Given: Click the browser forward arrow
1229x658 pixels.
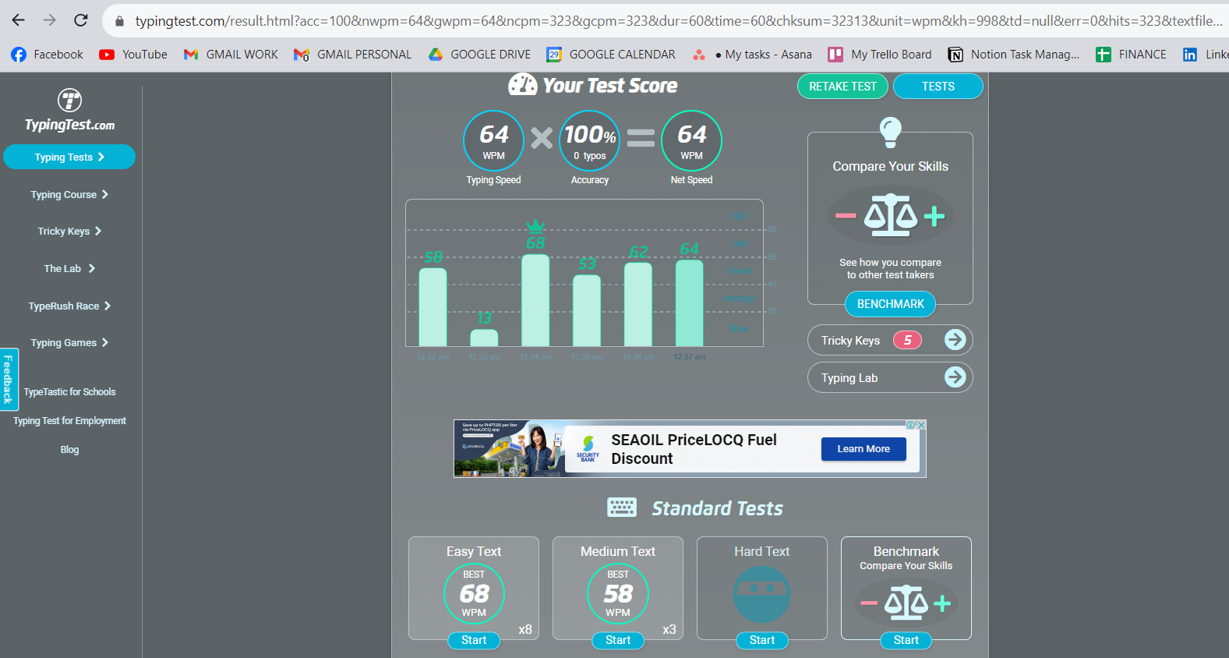Looking at the screenshot, I should click(50, 20).
